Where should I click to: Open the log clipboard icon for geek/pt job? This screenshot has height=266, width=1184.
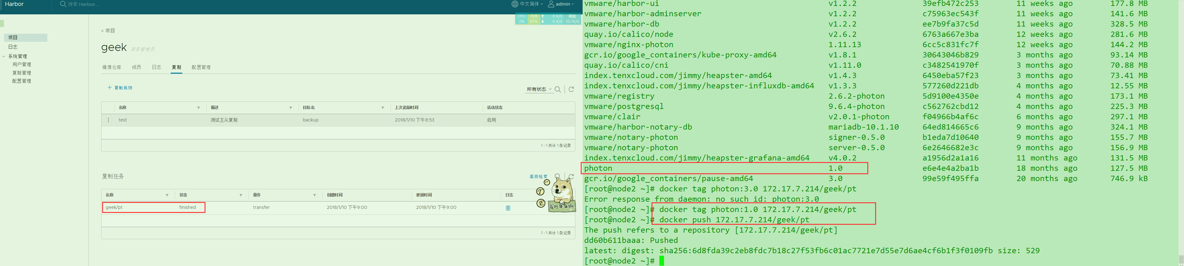pyautogui.click(x=508, y=208)
